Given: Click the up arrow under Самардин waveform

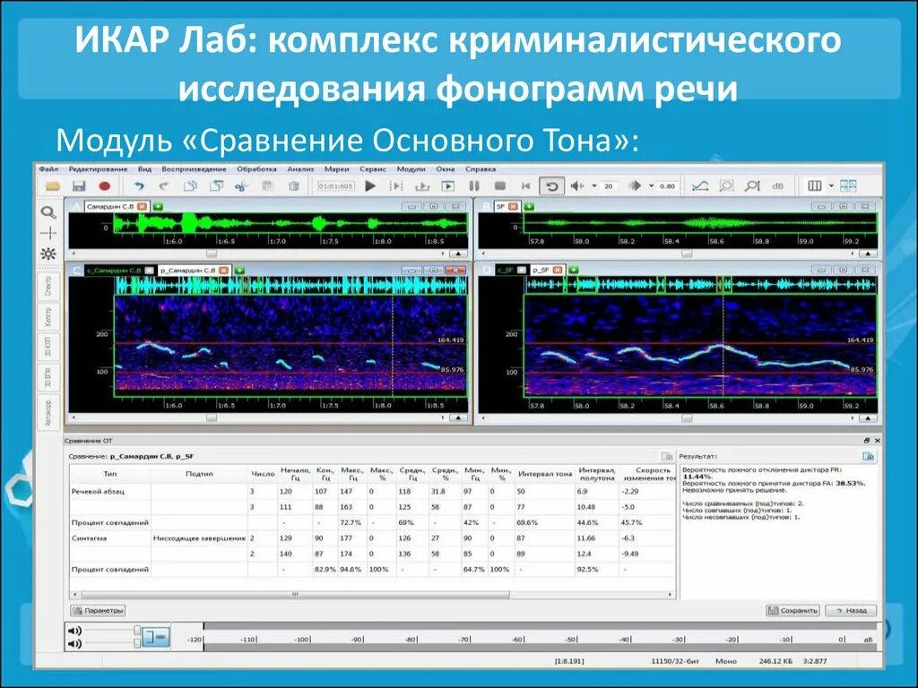Looking at the screenshot, I should coord(458,254).
